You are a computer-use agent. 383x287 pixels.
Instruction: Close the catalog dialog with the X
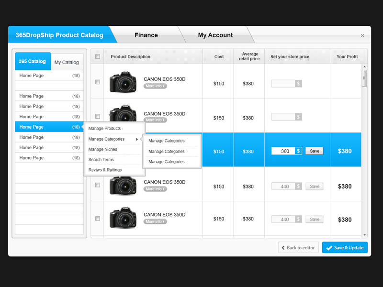(362, 35)
